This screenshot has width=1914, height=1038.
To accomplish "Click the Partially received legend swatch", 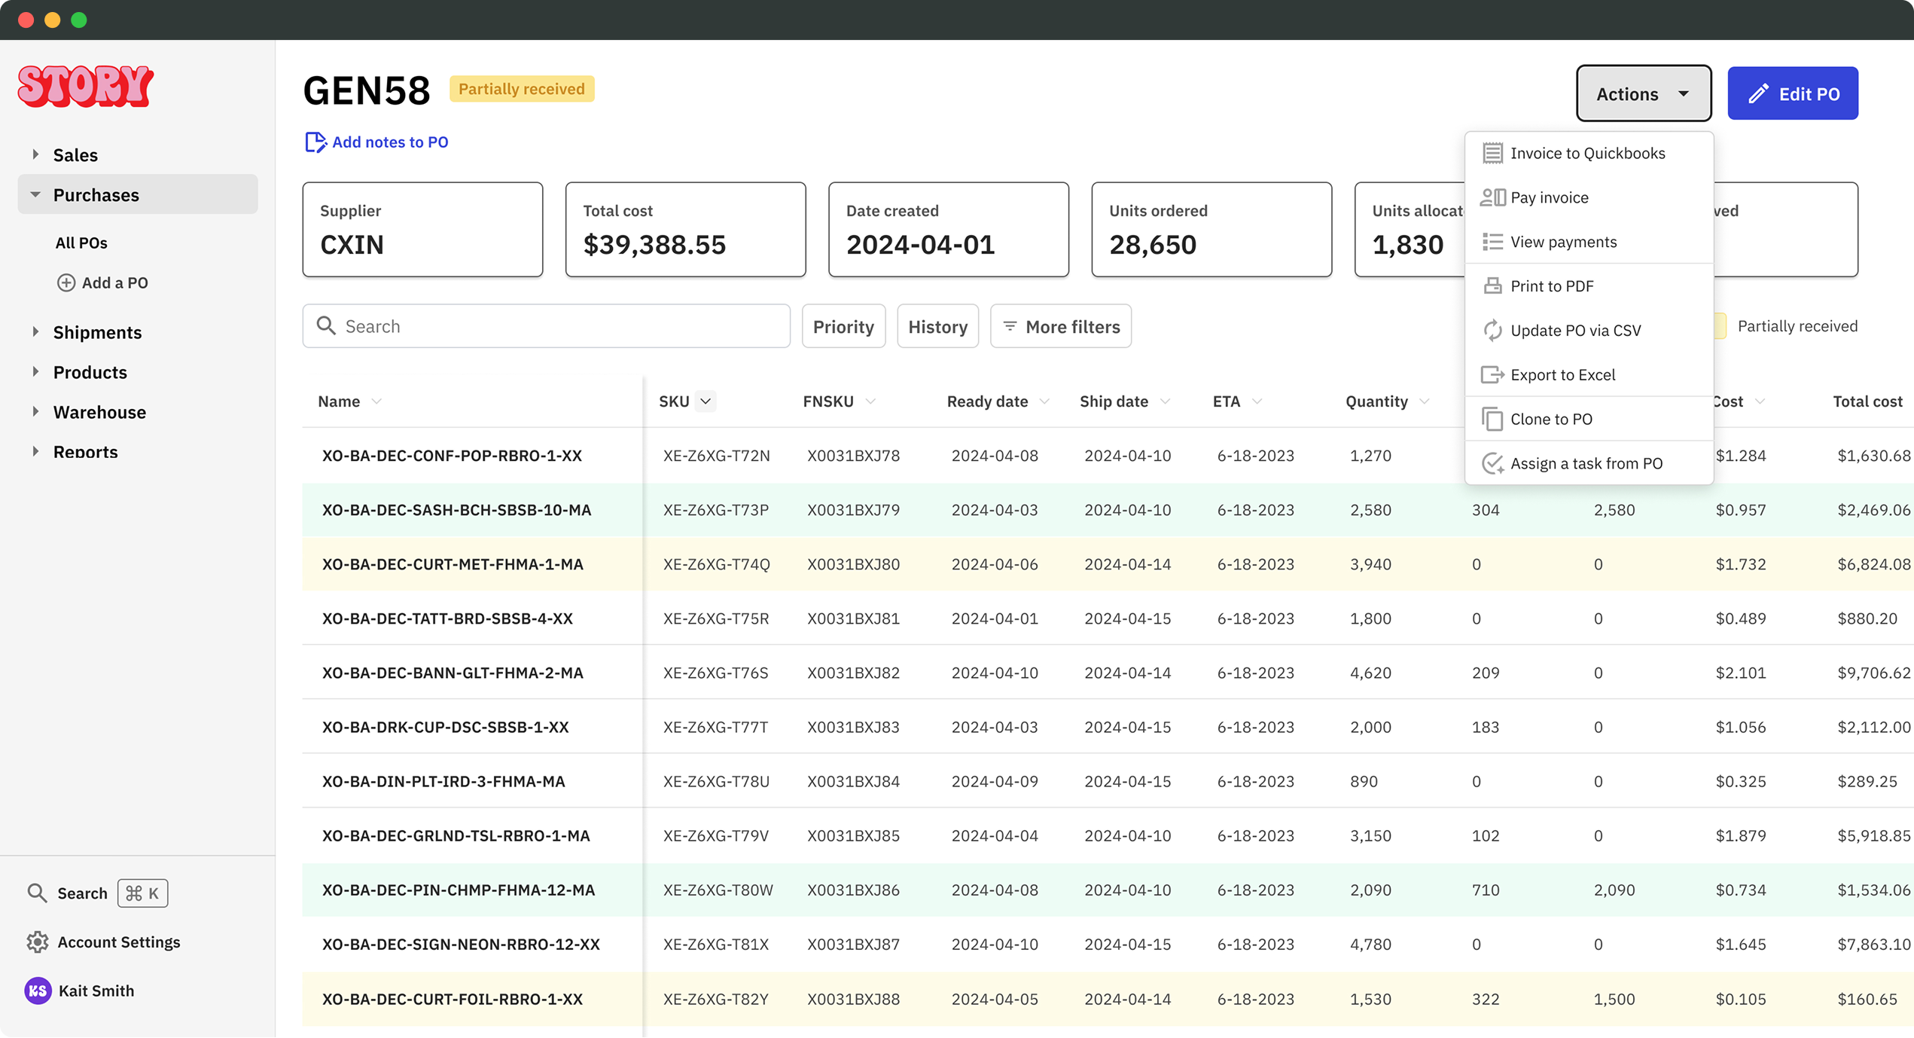I will coord(1720,326).
